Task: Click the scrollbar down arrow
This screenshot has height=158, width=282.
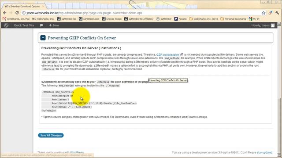Action: click(279, 155)
